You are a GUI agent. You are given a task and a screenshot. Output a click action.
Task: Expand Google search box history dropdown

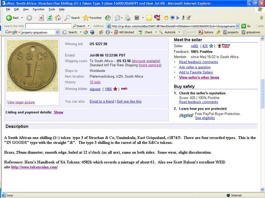click(57, 32)
